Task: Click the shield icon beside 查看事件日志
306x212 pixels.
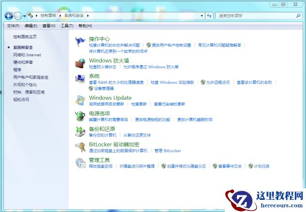Action: click(x=215, y=166)
